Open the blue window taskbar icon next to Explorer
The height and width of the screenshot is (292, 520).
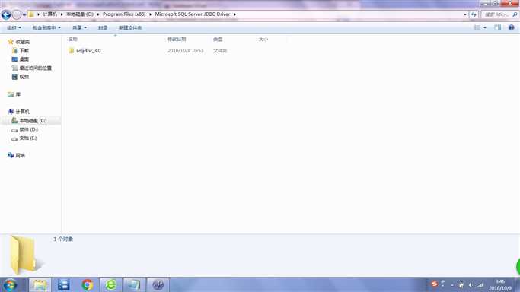(x=63, y=284)
